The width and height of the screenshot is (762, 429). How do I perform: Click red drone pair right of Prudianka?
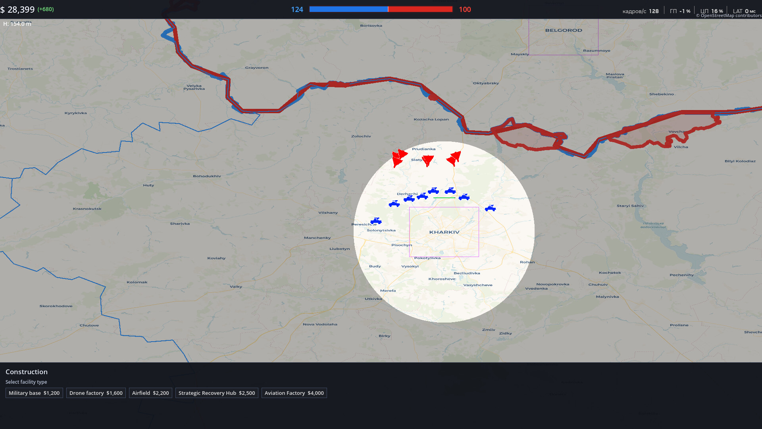click(454, 158)
